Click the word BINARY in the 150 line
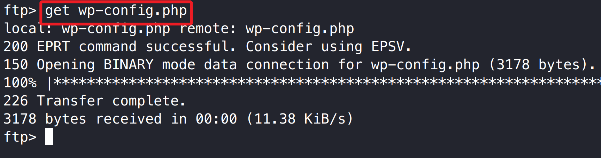The image size is (601, 158). pyautogui.click(x=128, y=65)
